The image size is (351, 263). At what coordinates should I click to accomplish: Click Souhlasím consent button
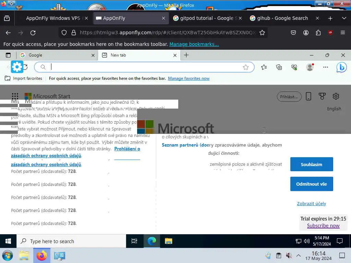pyautogui.click(x=312, y=164)
